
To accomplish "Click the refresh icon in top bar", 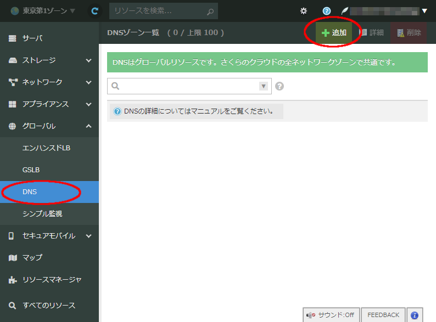I will tap(95, 11).
